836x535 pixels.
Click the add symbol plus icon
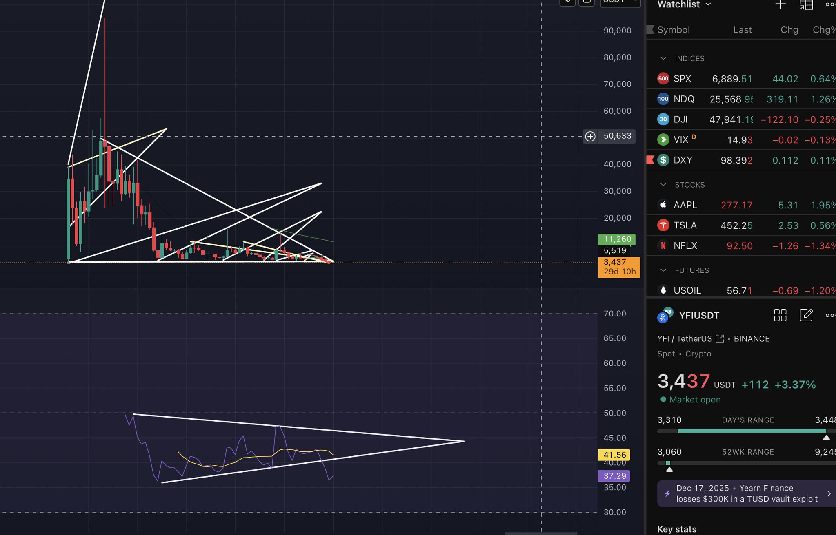(780, 4)
